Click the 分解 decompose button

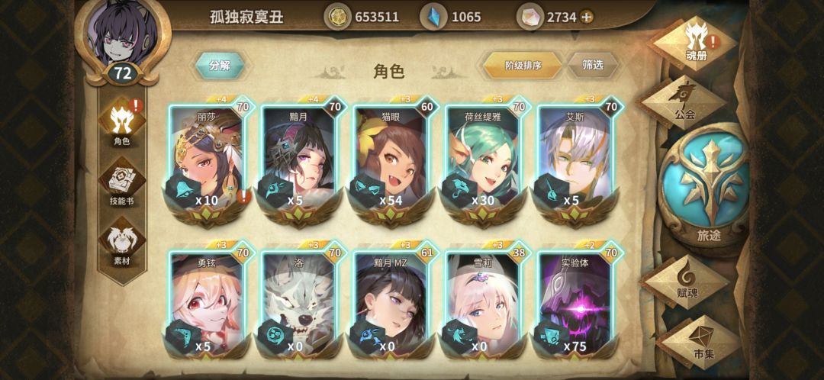pyautogui.click(x=220, y=66)
